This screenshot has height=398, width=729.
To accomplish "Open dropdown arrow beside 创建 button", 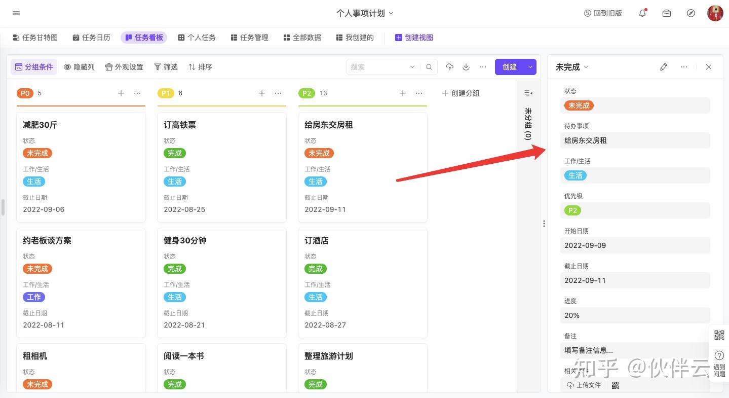I will [530, 67].
